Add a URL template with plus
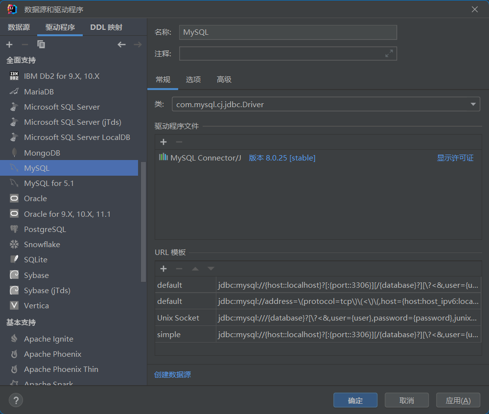Image resolution: width=489 pixels, height=414 pixels. (163, 269)
